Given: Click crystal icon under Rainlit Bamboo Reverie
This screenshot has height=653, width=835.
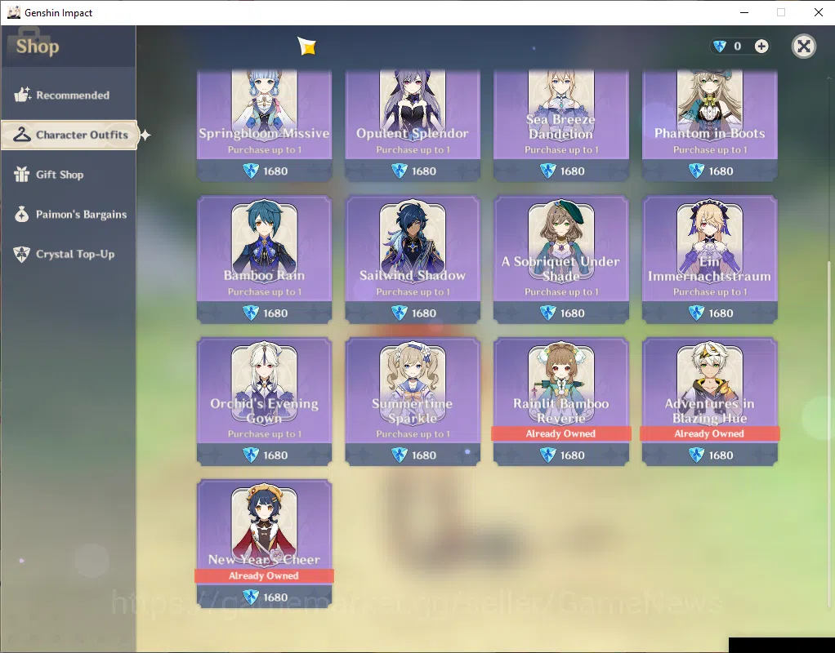Looking at the screenshot, I should [548, 455].
